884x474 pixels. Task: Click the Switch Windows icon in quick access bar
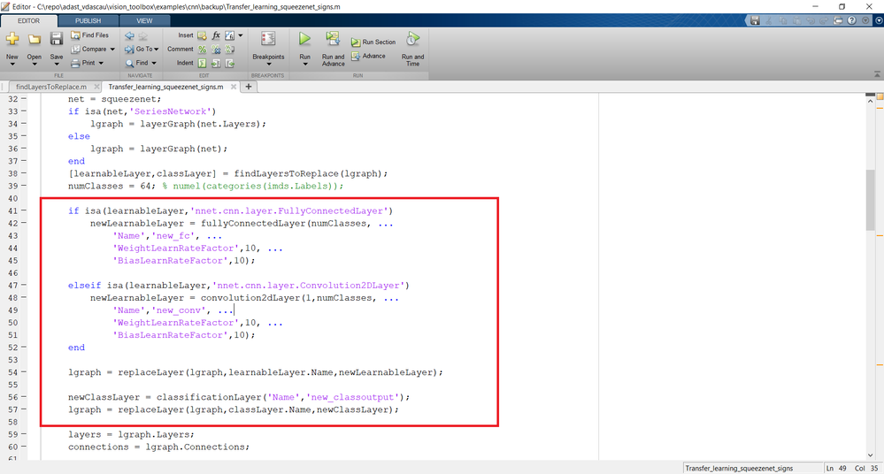click(838, 20)
